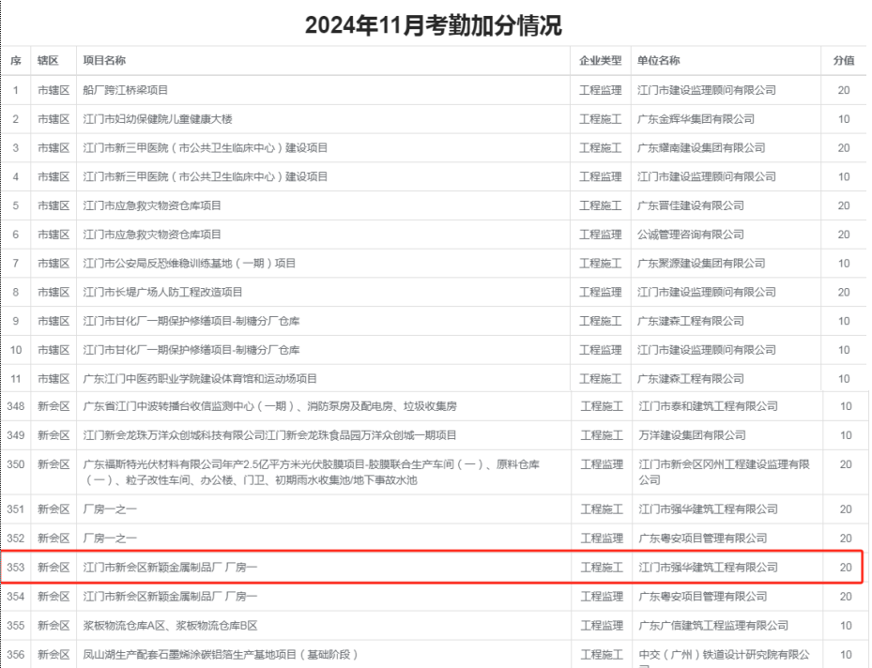The width and height of the screenshot is (872, 668).
Task: Select sequence number 6 cell
Action: click(16, 235)
